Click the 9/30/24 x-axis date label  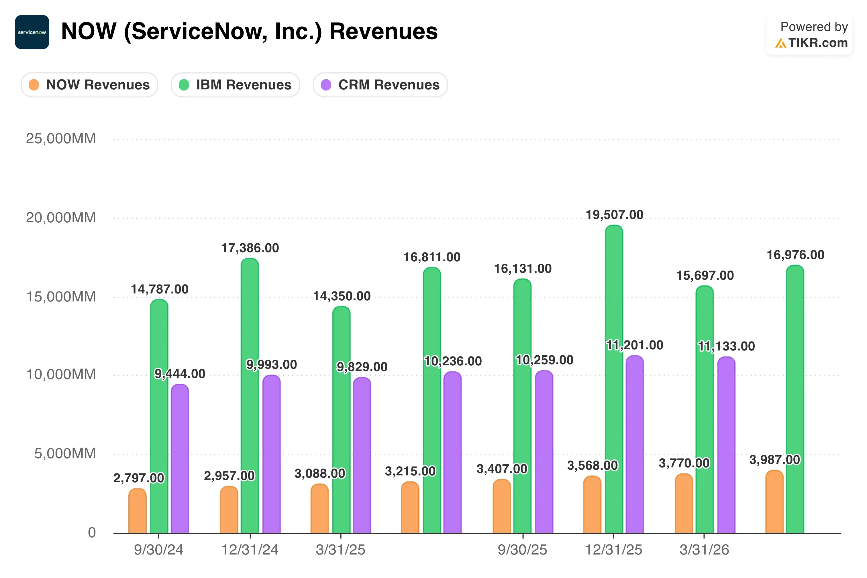click(x=158, y=550)
